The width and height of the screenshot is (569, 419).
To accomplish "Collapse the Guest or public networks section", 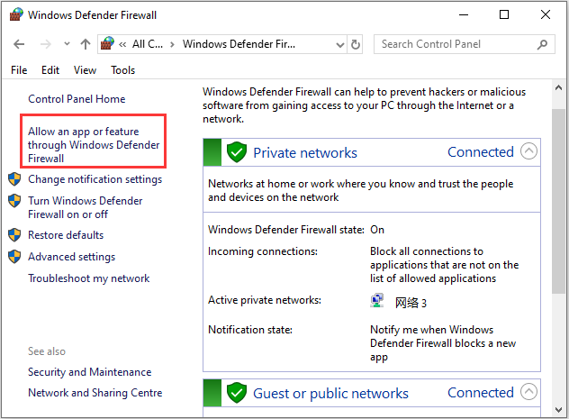I will click(x=528, y=392).
